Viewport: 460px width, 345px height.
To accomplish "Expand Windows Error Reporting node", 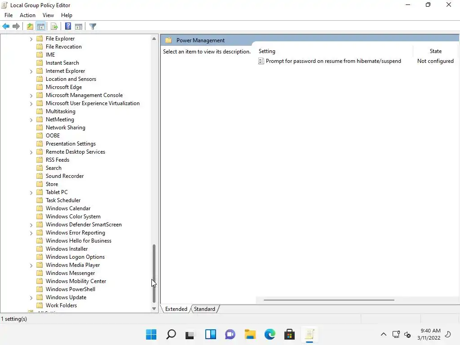I will point(31,233).
